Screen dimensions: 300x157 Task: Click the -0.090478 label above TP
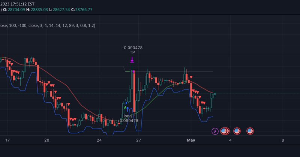[x=132, y=48]
